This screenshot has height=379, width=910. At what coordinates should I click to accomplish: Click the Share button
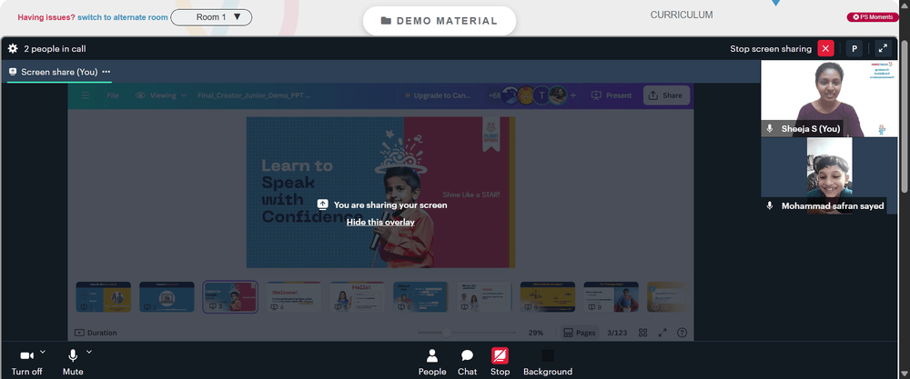[x=666, y=95]
